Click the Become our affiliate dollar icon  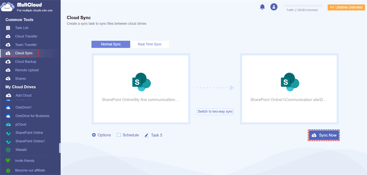[8, 170]
